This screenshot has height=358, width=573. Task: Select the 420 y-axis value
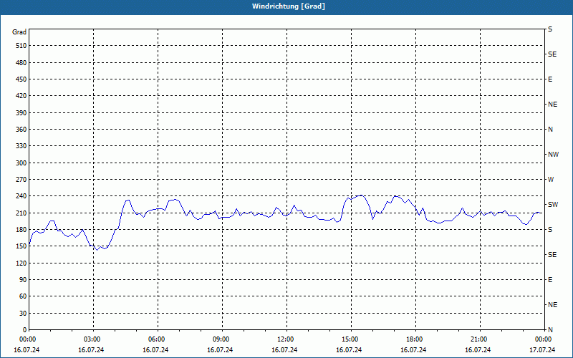(21, 96)
